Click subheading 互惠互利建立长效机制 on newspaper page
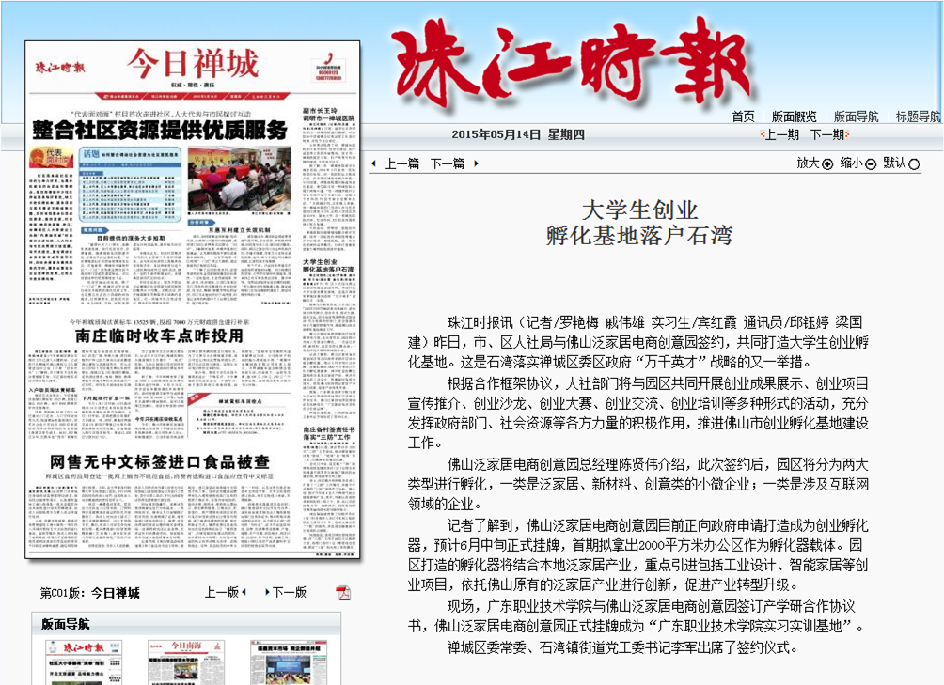 click(x=239, y=229)
